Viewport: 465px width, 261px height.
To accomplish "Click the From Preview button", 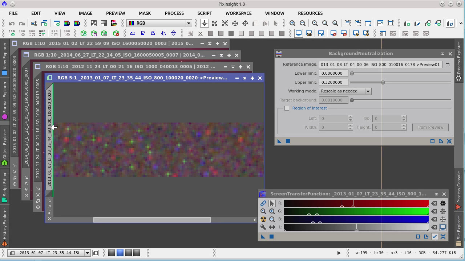I will click(x=430, y=127).
